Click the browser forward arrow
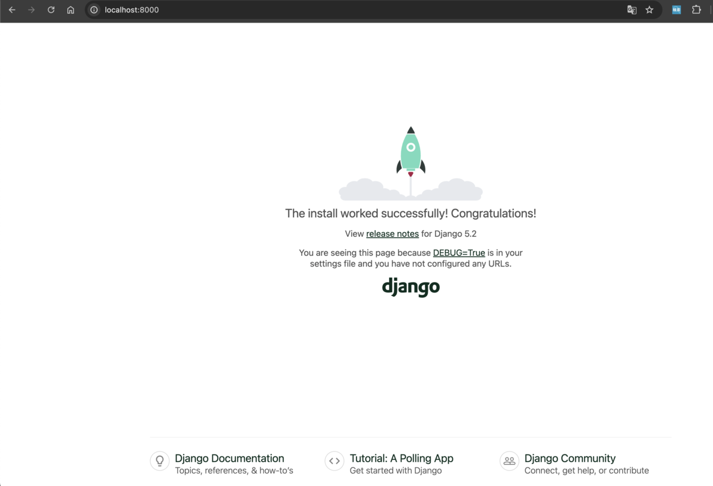This screenshot has height=486, width=713. click(31, 10)
